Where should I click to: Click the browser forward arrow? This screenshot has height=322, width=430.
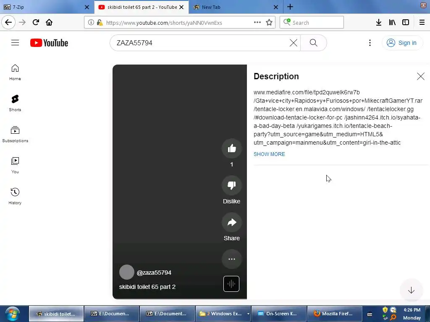click(x=22, y=23)
